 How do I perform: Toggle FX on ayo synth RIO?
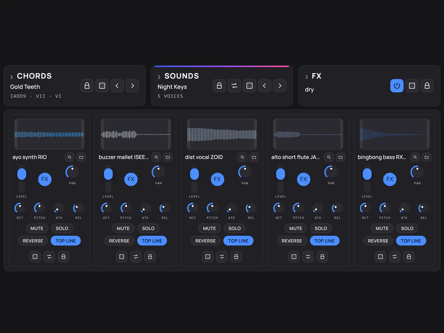click(45, 179)
